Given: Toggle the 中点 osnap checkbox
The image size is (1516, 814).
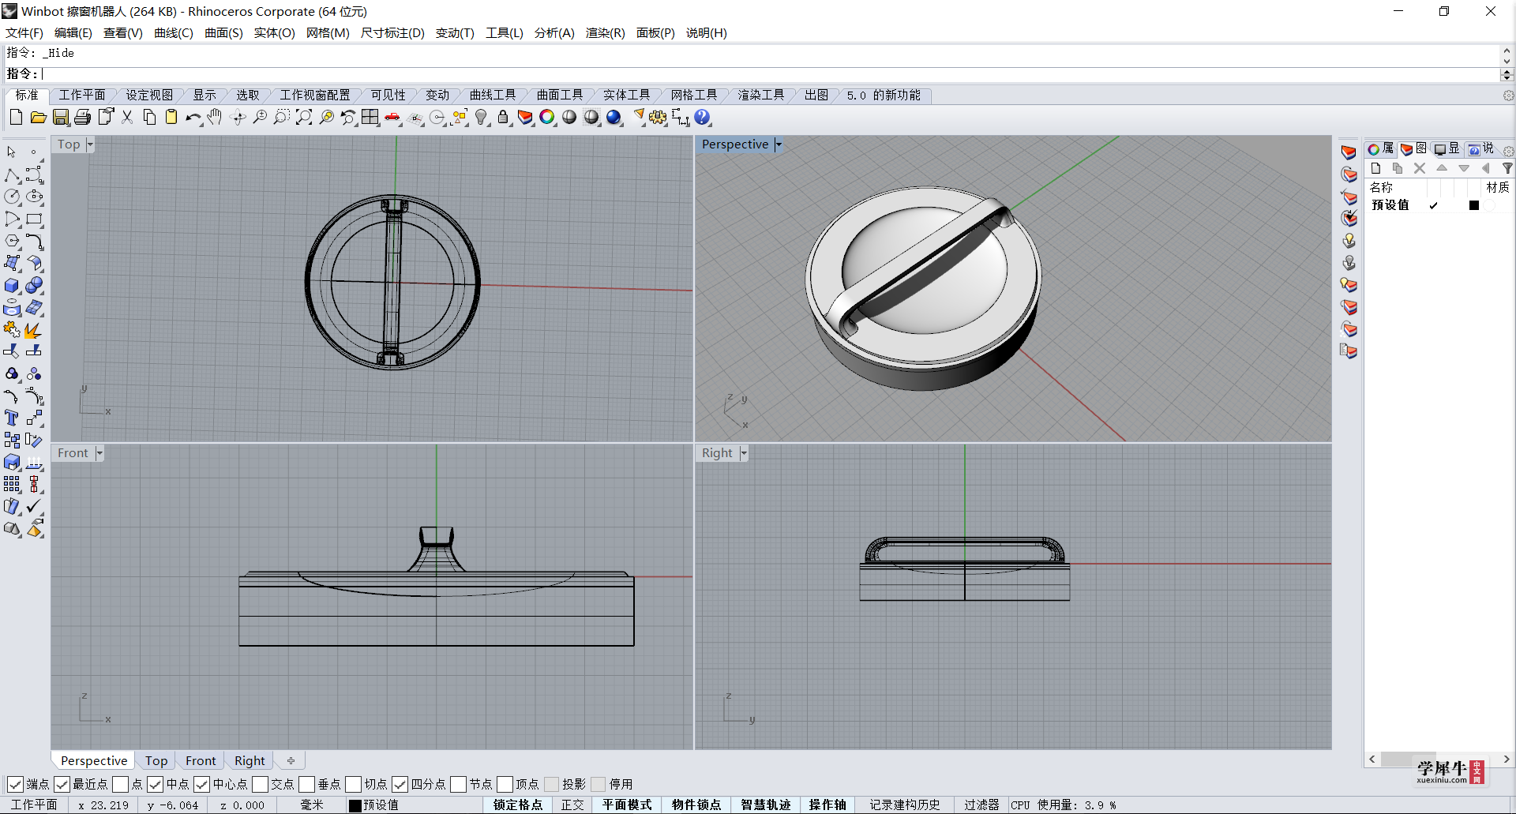Looking at the screenshot, I should click(x=155, y=784).
